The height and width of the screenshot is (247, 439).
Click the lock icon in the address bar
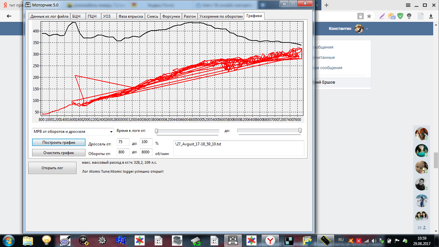pos(361,16)
